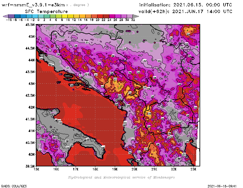Click the legend swatch between 28 and 30
Viewport: 243px width, 188px height.
click(124, 16)
